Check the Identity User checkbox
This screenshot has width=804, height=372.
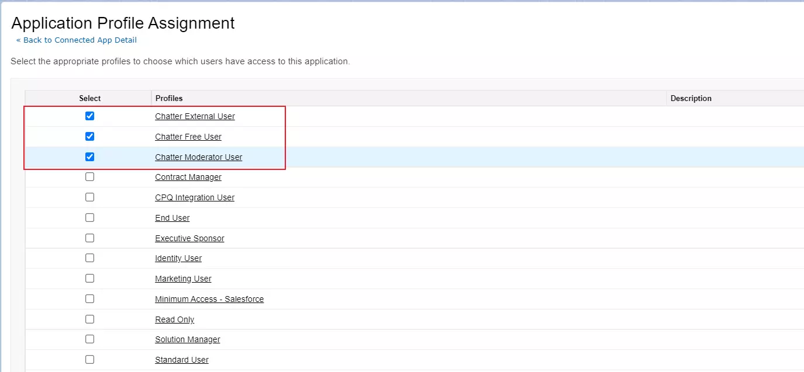89,258
